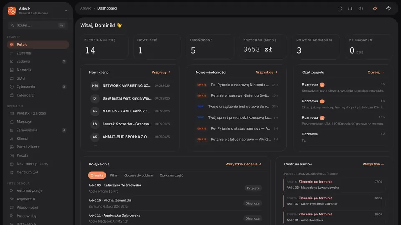Open client D&W Instal Vent Kinga Wie...
The image size is (401, 225).
pos(130,98)
